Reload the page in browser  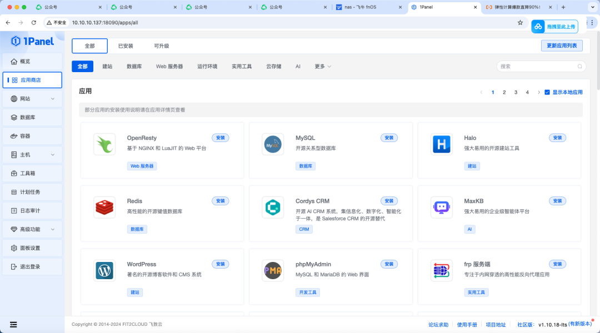(x=34, y=23)
